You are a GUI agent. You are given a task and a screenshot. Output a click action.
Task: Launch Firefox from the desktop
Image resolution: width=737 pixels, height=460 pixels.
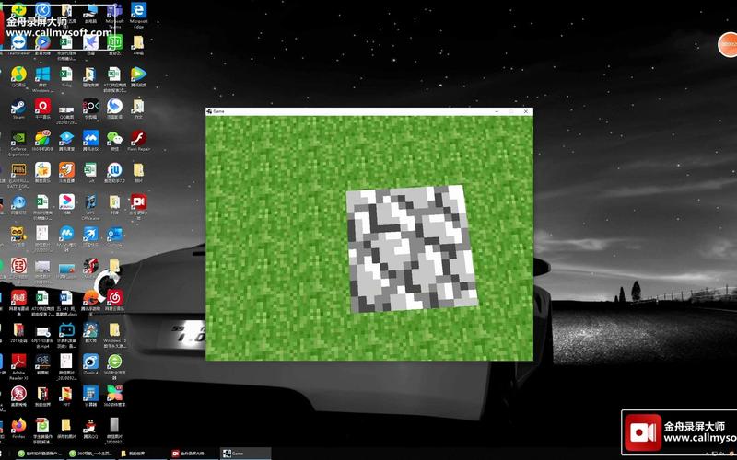(x=18, y=425)
